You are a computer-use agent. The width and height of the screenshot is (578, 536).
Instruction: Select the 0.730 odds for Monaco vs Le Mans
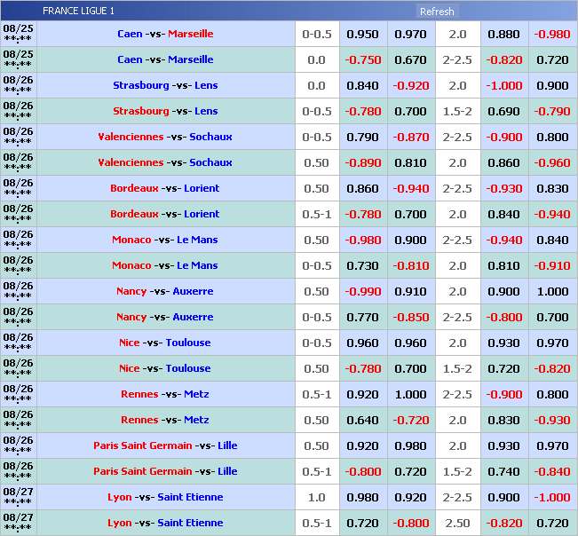tap(362, 266)
